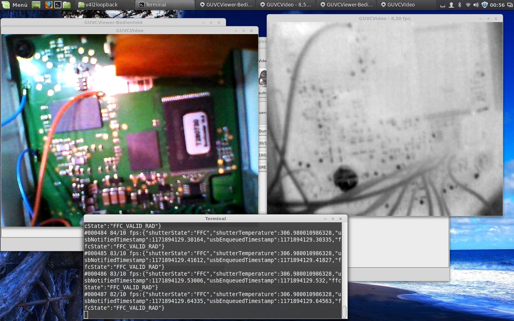The image size is (514, 321).
Task: Minimize the GUVCViewer-Bedienfeld window
Action: click(204, 22)
